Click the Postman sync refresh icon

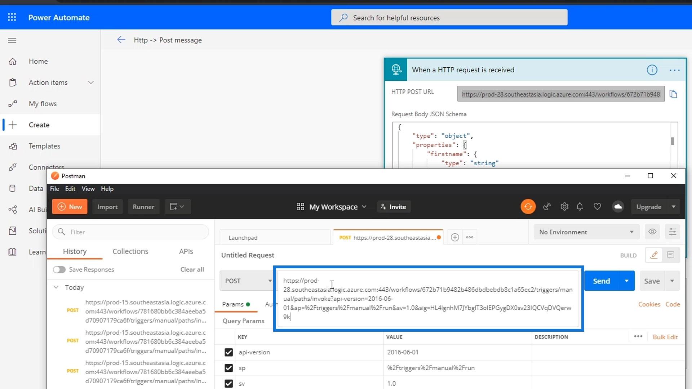point(528,207)
